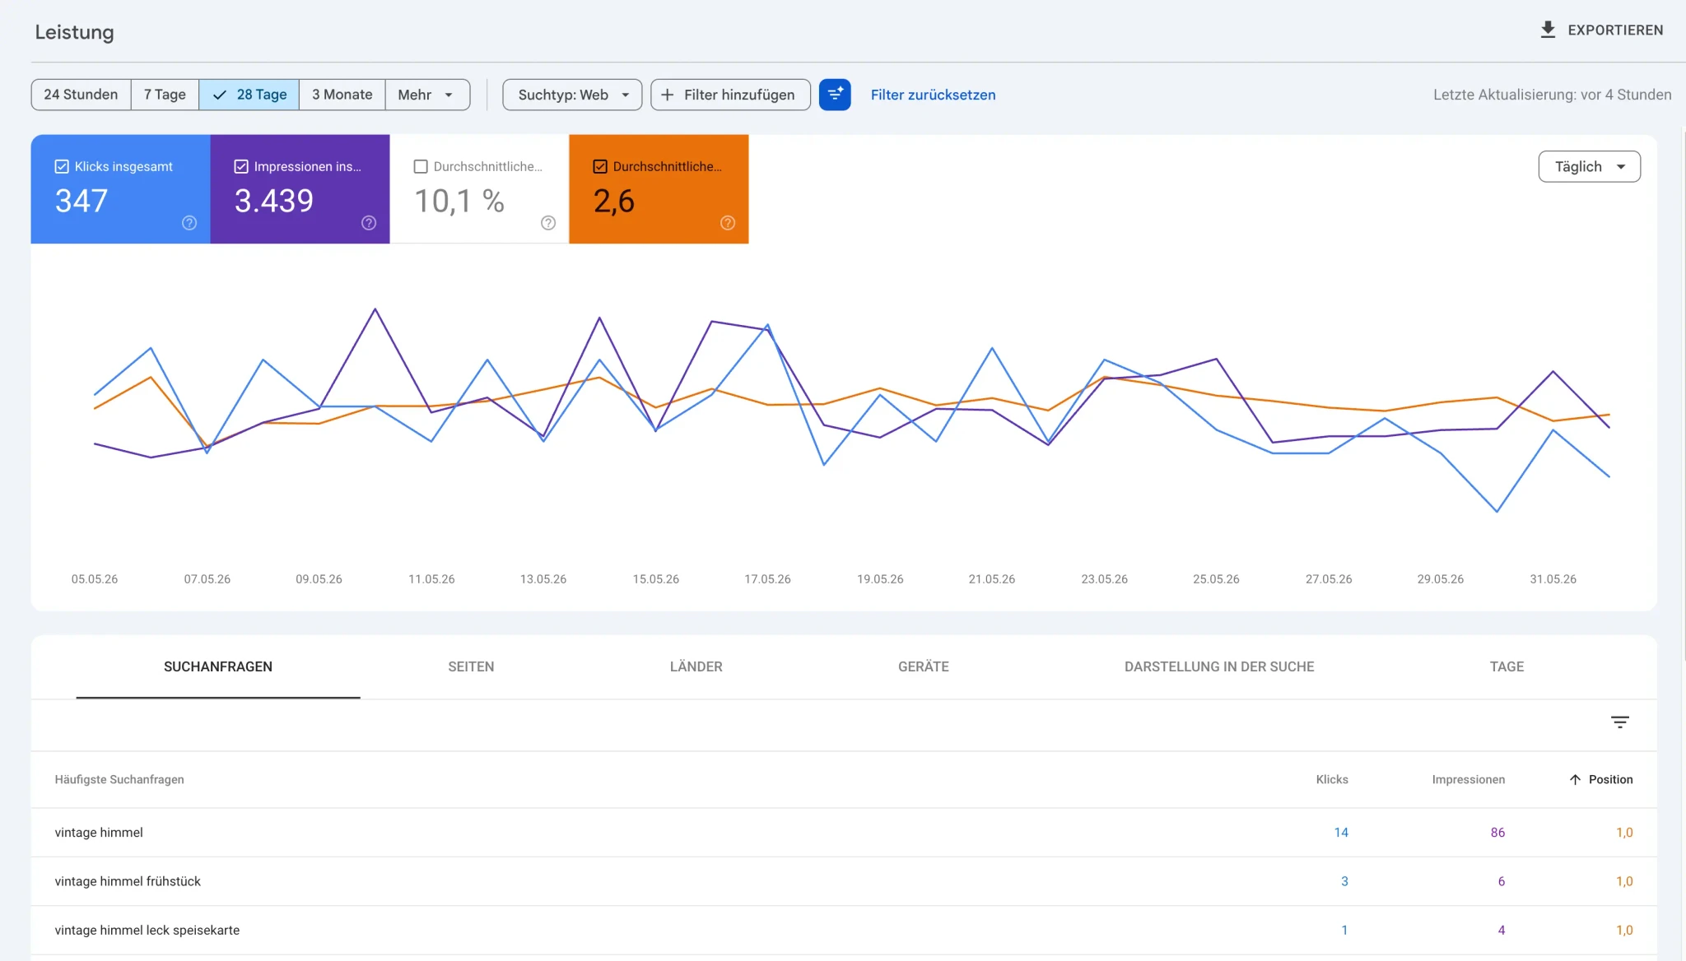1686x961 pixels.
Task: Click the query 'vintage himmel frühstück'
Action: 128,881
